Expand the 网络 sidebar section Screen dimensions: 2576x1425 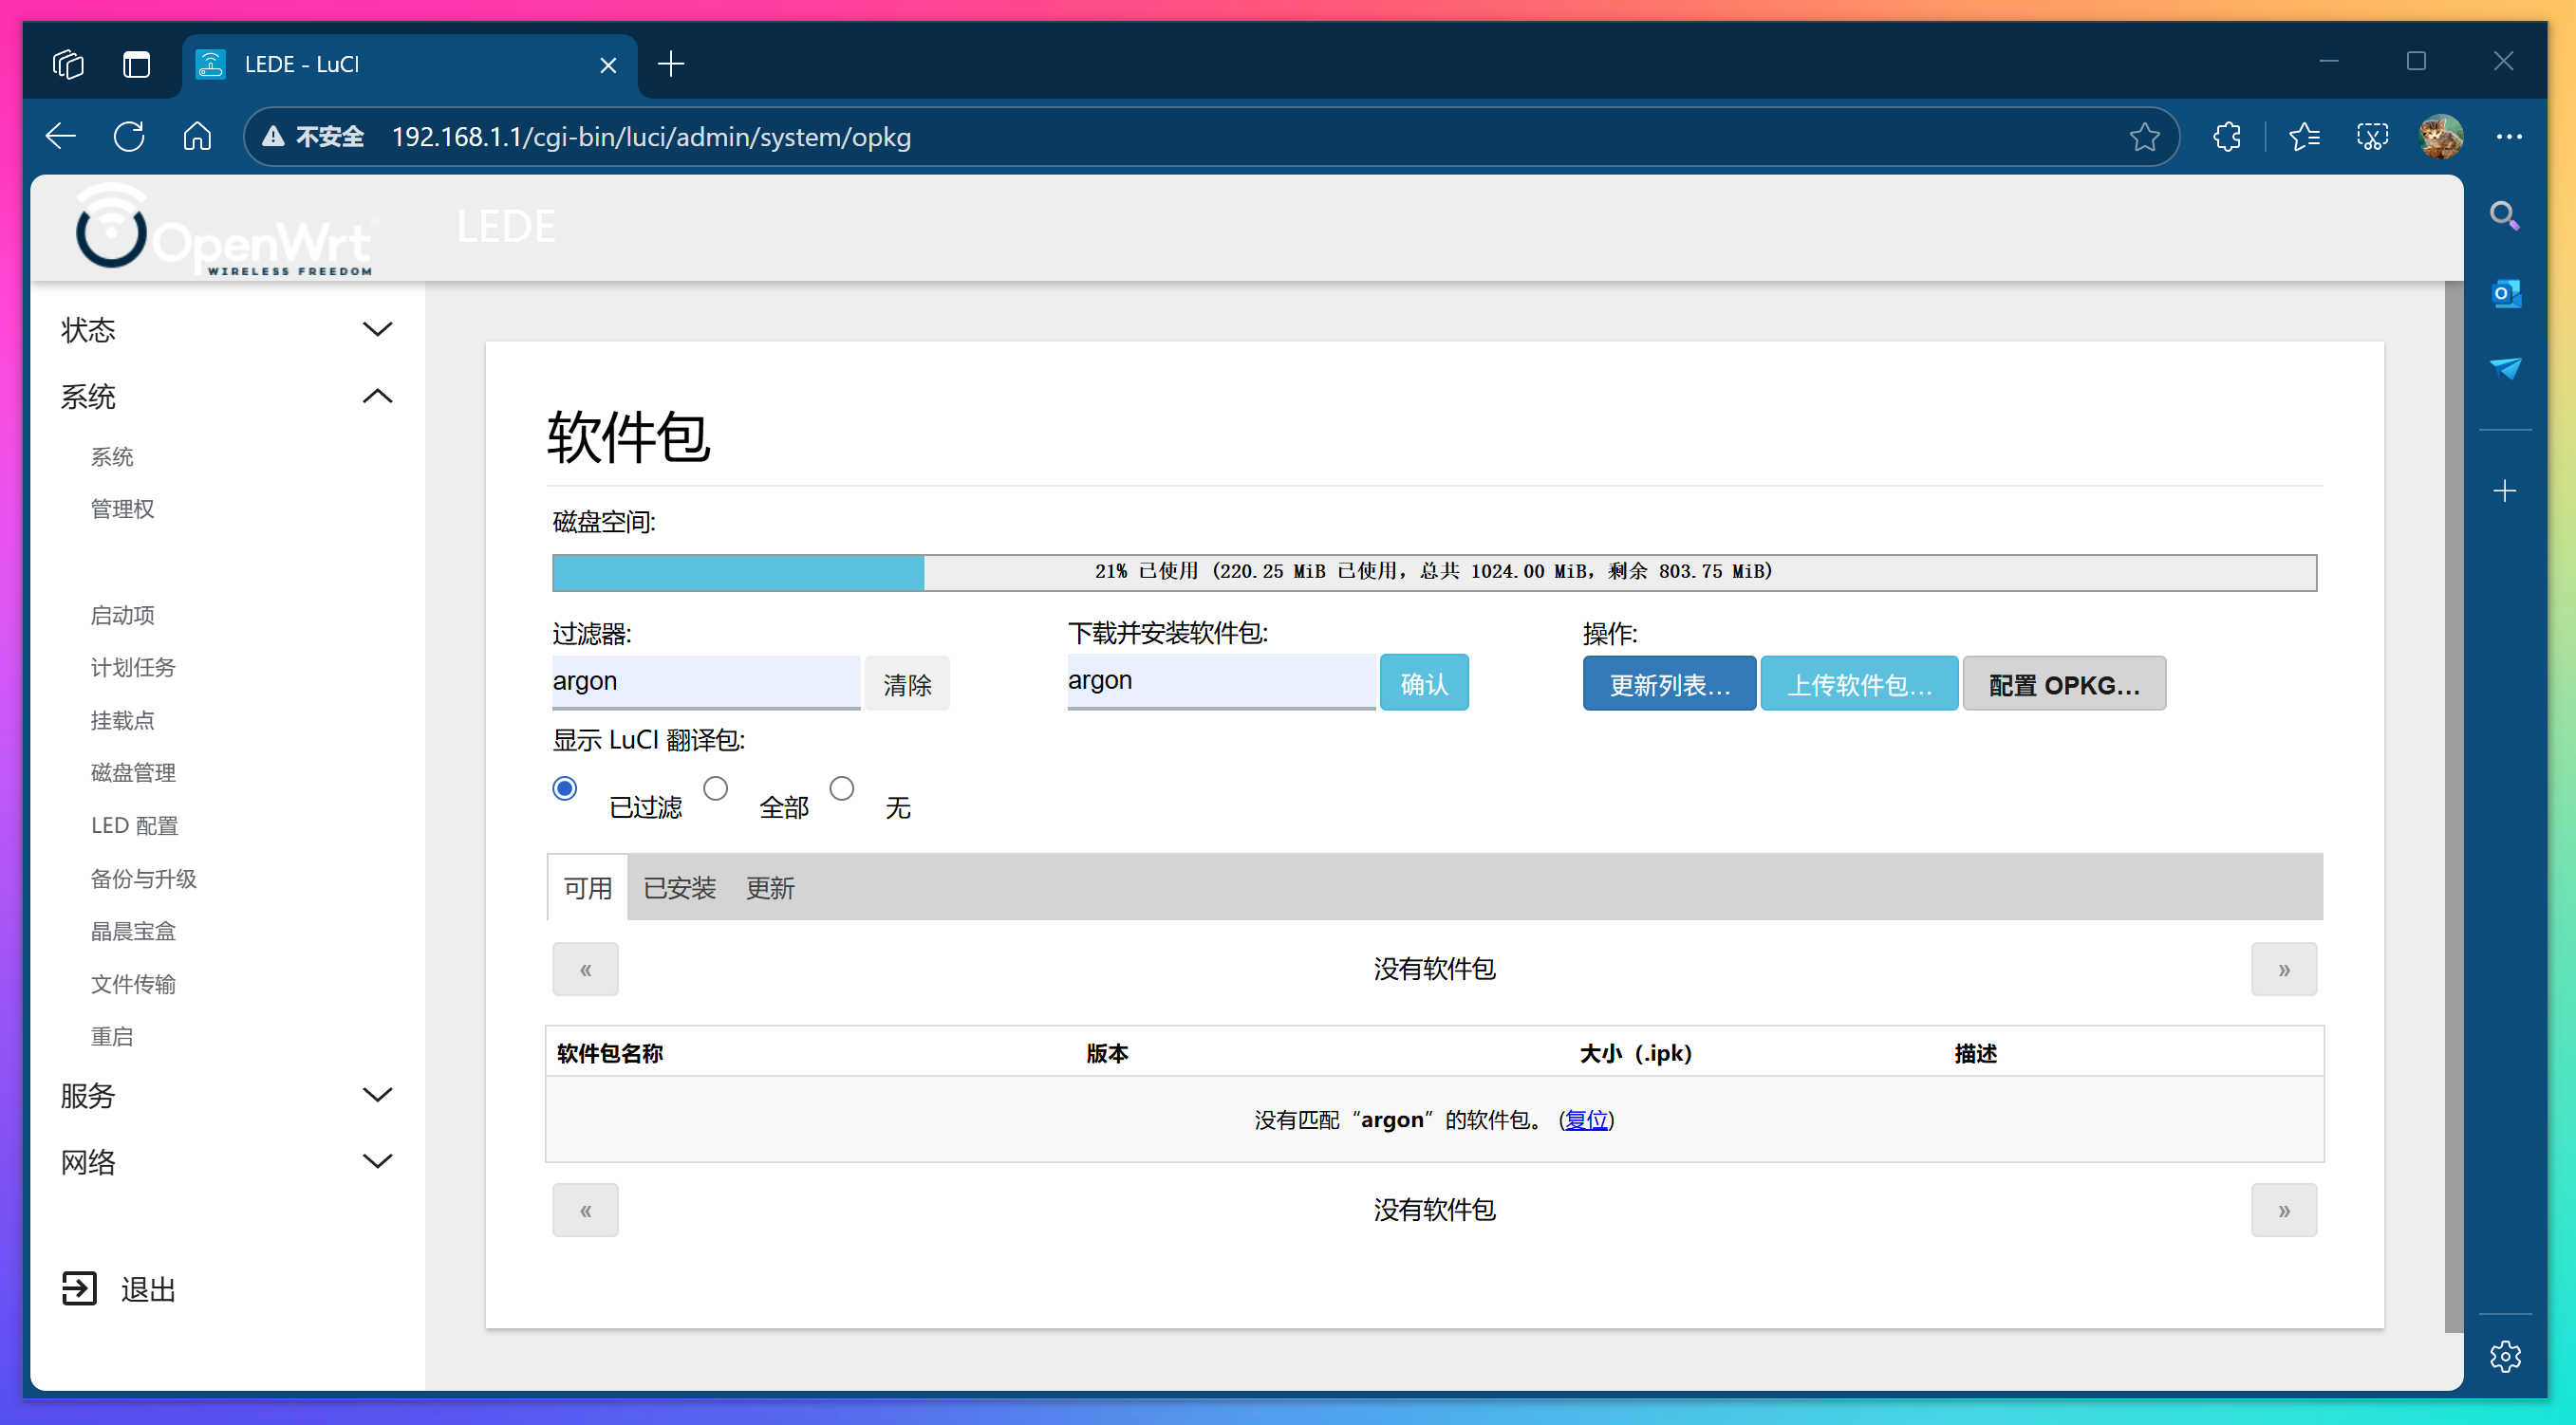pyautogui.click(x=377, y=1160)
